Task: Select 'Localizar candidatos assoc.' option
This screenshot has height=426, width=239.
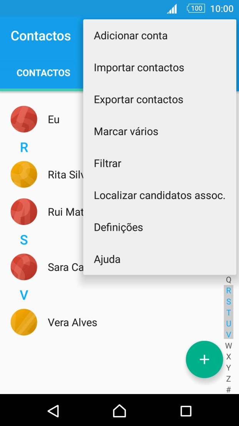Action: (x=159, y=195)
